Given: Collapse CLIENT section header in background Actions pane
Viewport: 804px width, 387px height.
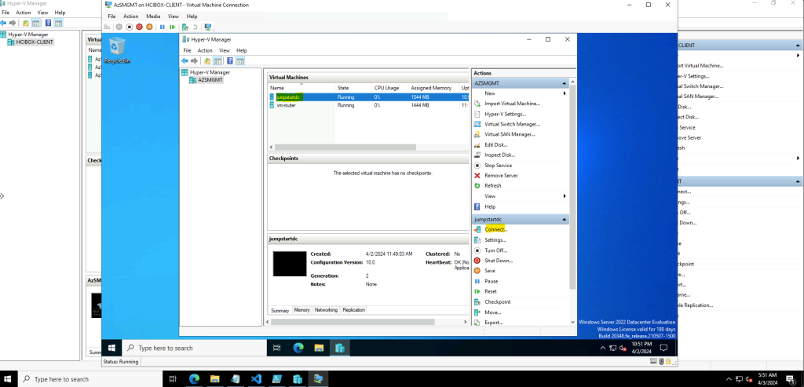Looking at the screenshot, I should pyautogui.click(x=798, y=45).
